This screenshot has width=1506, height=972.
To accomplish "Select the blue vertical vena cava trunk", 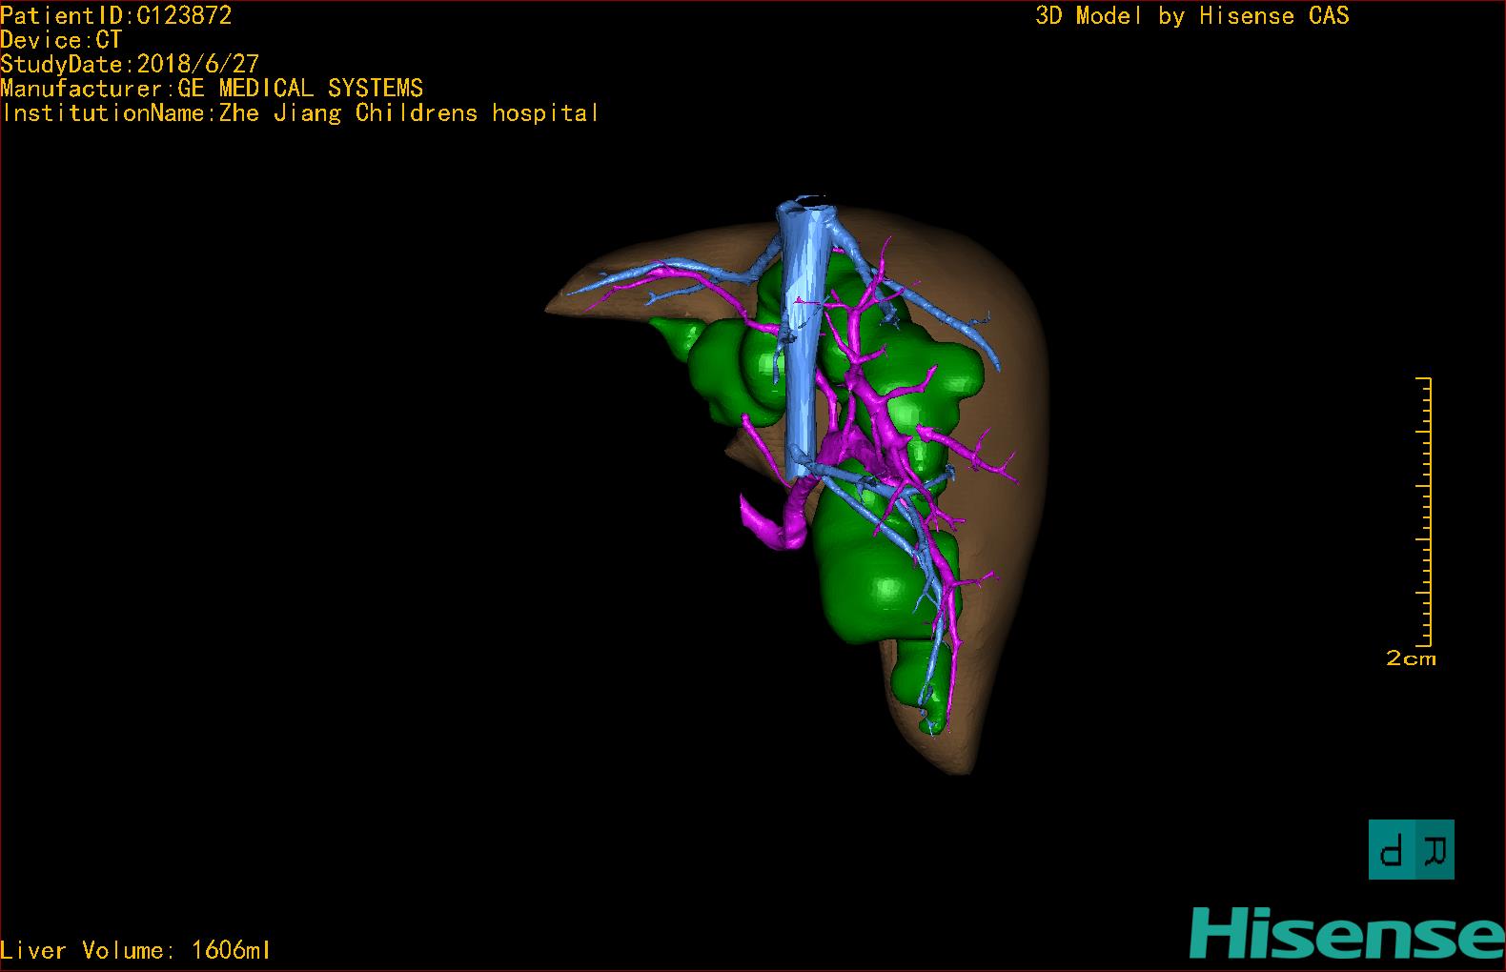I will [804, 362].
